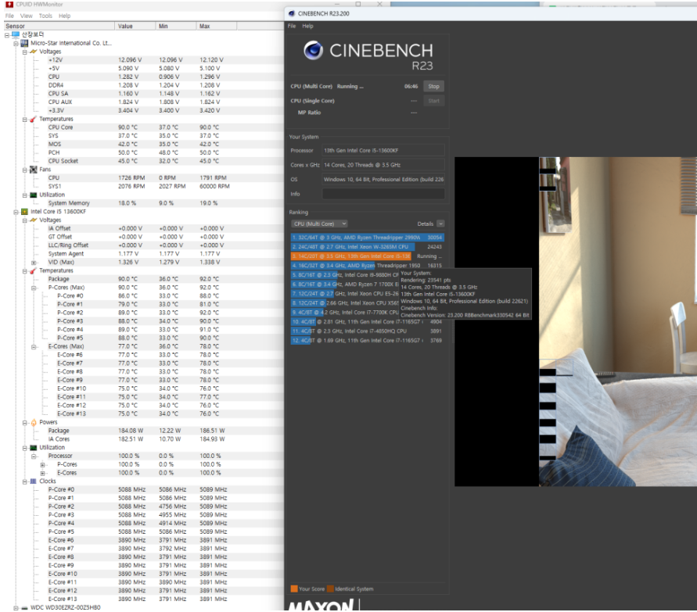The width and height of the screenshot is (697, 612).
Task: Click the Min column header
Action: pyautogui.click(x=175, y=27)
